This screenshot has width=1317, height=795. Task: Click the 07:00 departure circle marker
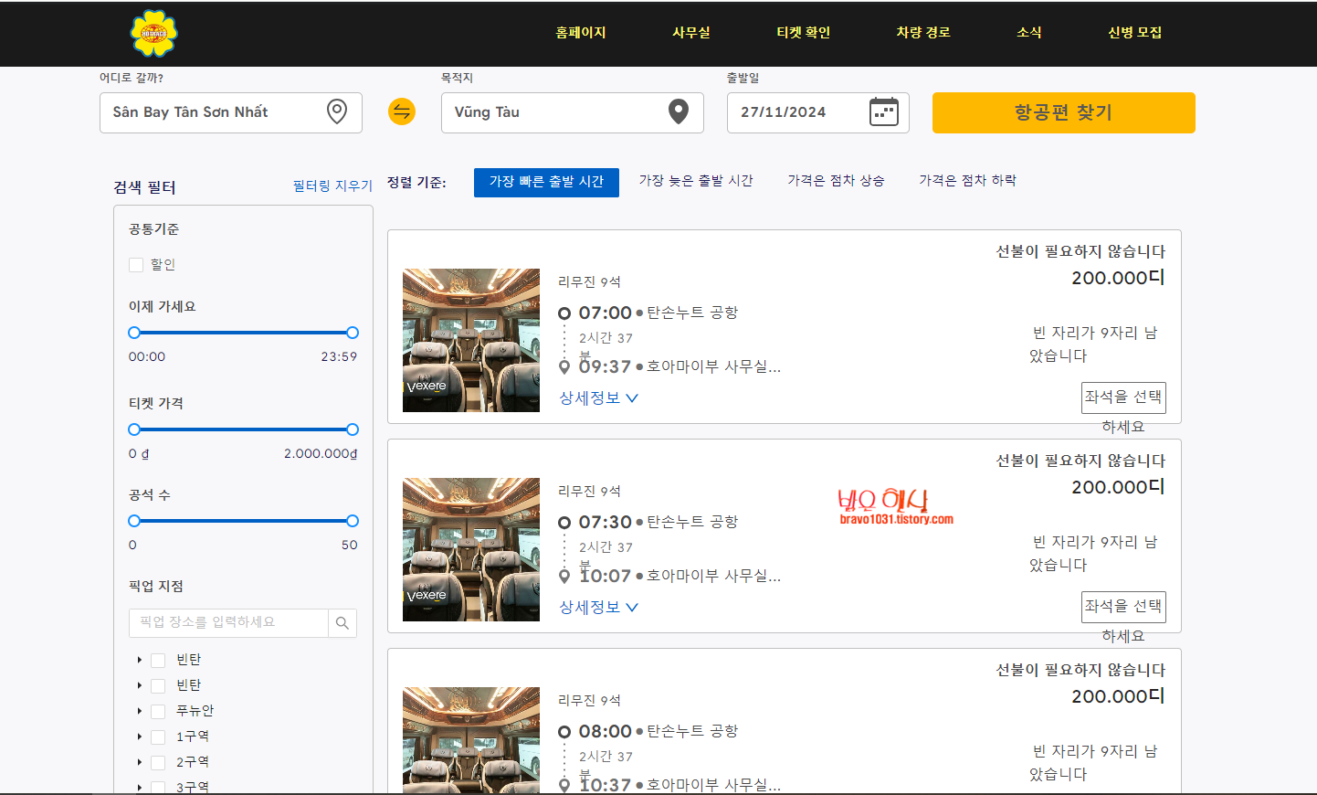pos(564,313)
